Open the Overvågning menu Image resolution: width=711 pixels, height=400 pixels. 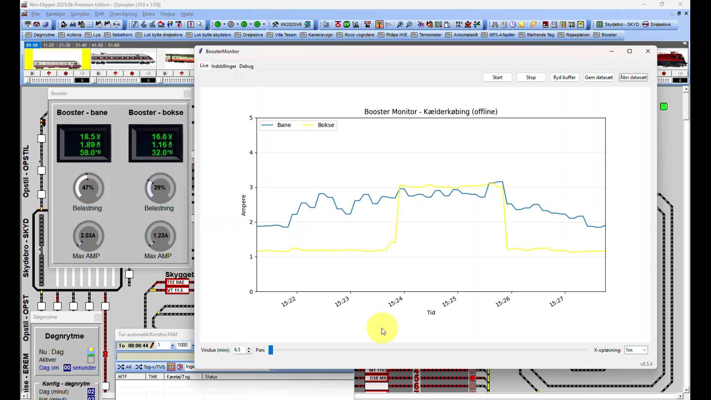(x=123, y=14)
